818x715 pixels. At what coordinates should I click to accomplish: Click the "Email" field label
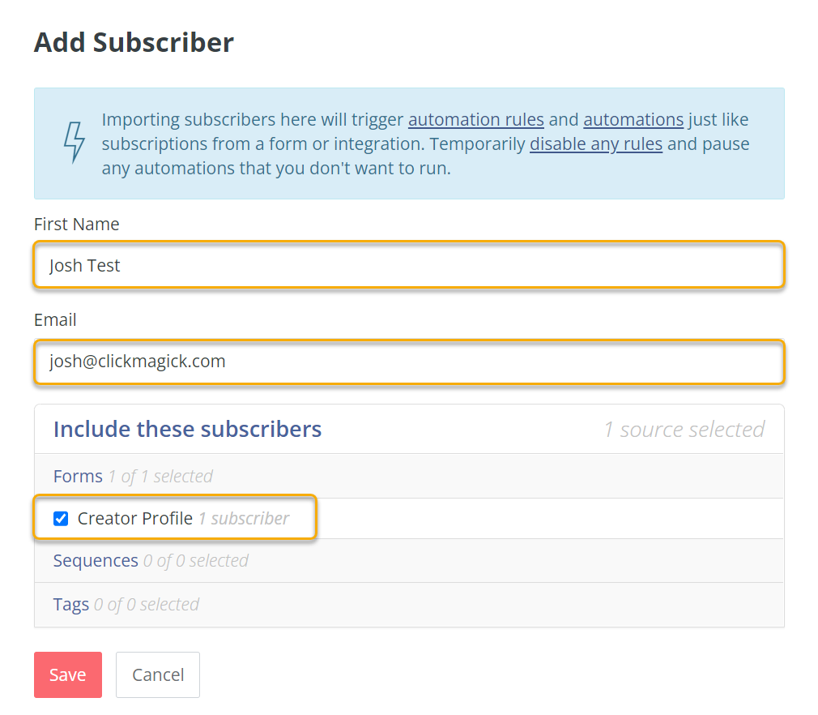55,320
